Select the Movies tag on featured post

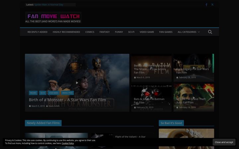tap(33, 93)
